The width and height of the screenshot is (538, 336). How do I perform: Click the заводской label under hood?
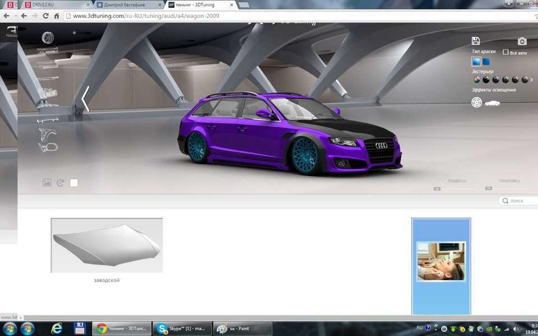click(x=106, y=280)
